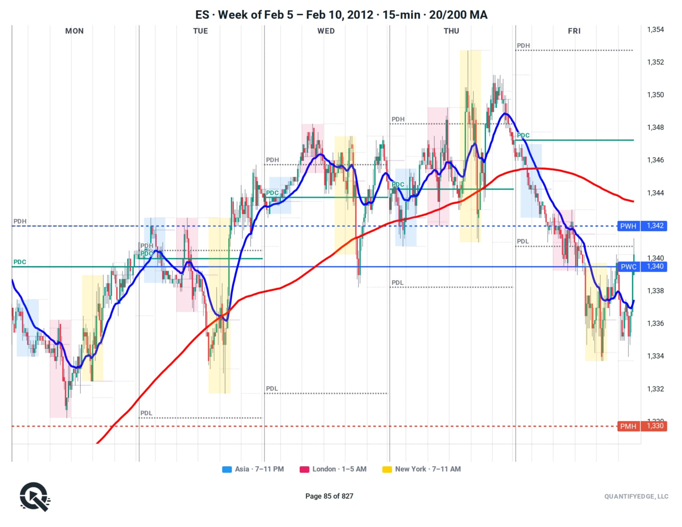
Task: Click Wednesday's green PDC label
Action: click(272, 193)
